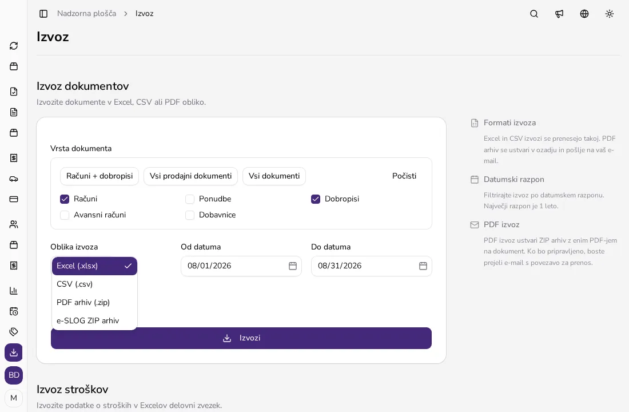The image size is (629, 412).
Task: Pick e-SLOG ZIP arhiv option
Action: point(95,321)
